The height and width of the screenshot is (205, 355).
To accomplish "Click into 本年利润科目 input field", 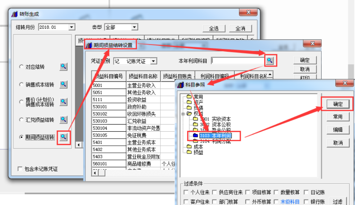I will click(x=238, y=61).
